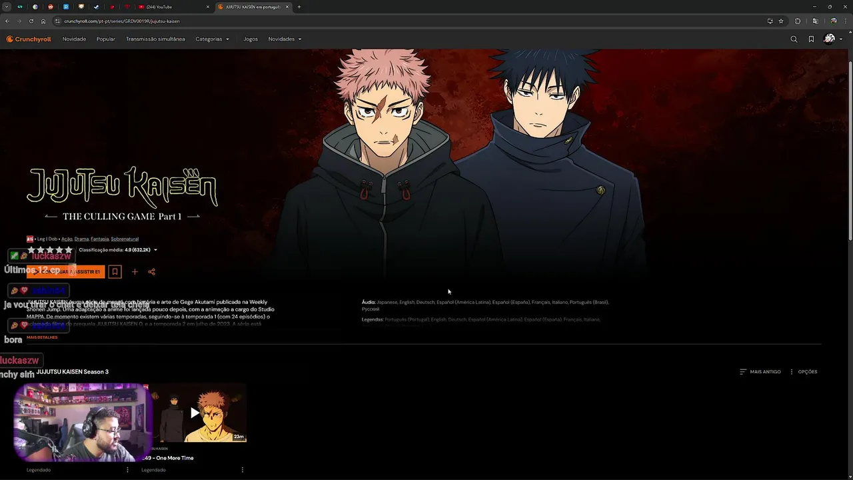Bookmark this page with the star icon

pyautogui.click(x=781, y=21)
